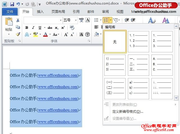Open the text highlight color dropdown arrow
The width and height of the screenshot is (180, 134).
pyautogui.click(x=40, y=34)
